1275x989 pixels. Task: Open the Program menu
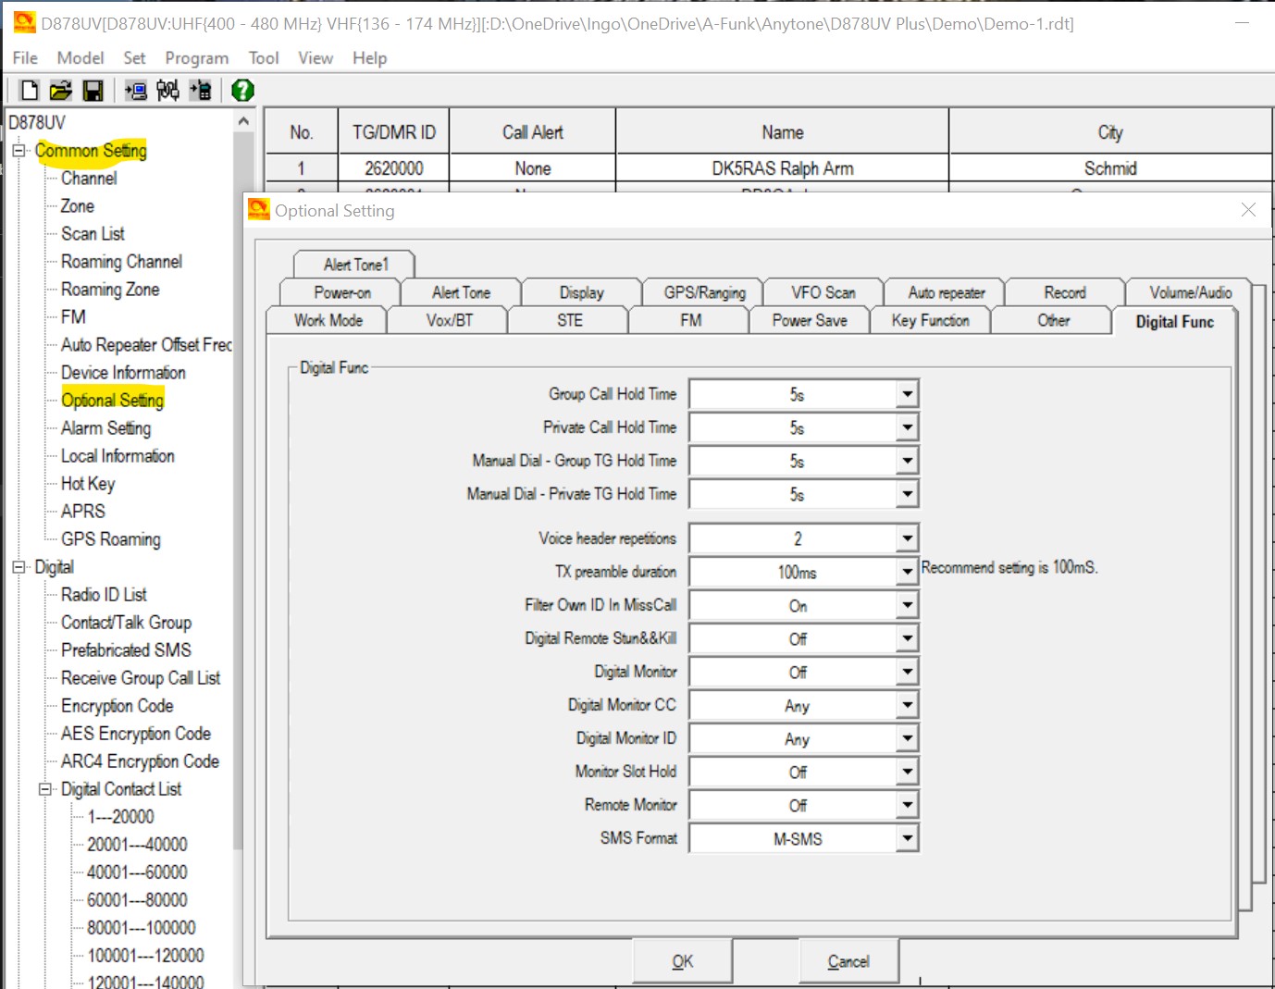[197, 57]
